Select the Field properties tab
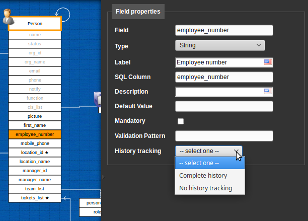Viewport: 308px width, 221px height. (x=138, y=11)
